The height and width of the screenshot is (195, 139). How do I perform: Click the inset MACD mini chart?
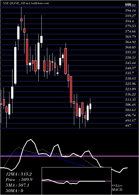(76, 181)
